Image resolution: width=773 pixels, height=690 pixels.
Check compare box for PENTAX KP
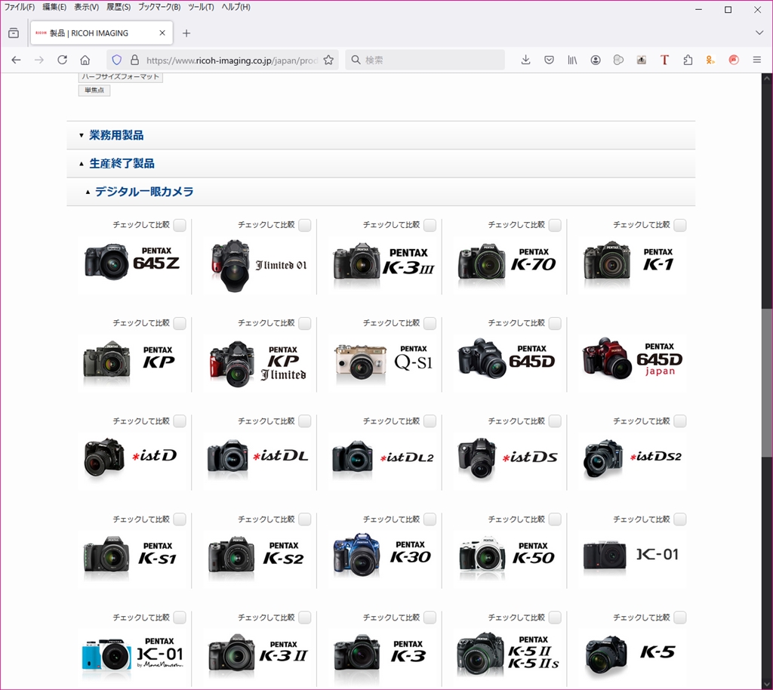click(x=180, y=323)
